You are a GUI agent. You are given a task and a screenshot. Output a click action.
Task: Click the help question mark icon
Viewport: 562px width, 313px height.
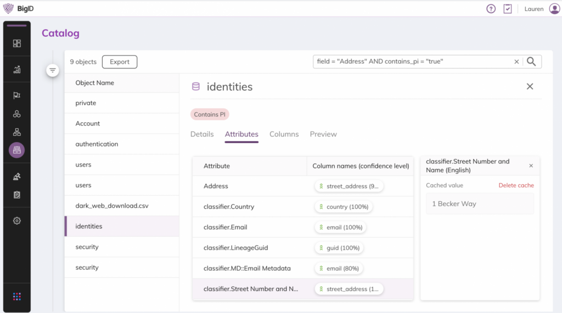click(491, 9)
